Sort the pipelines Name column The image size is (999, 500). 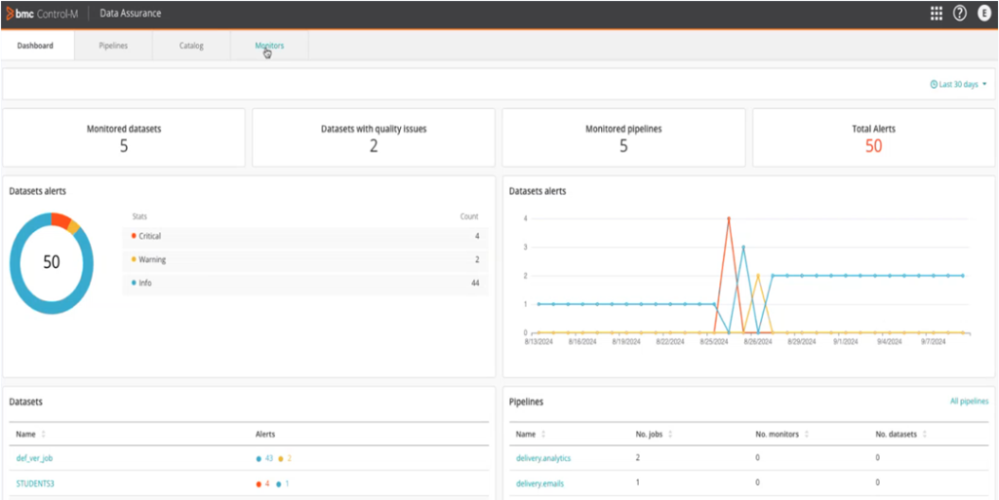point(543,434)
